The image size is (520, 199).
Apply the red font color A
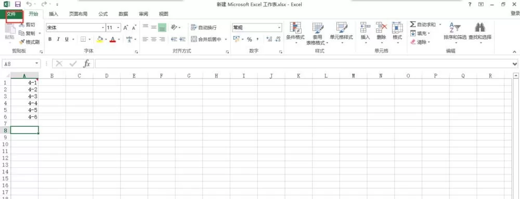tap(113, 39)
